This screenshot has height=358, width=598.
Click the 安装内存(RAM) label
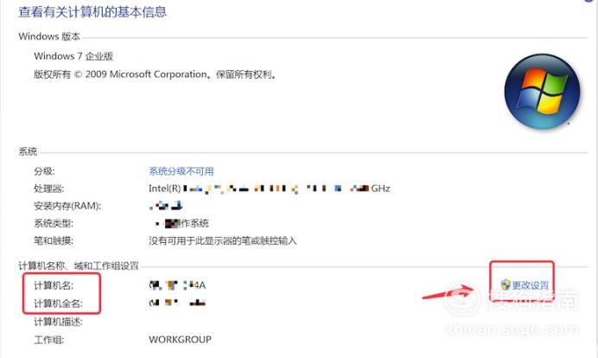click(x=67, y=206)
